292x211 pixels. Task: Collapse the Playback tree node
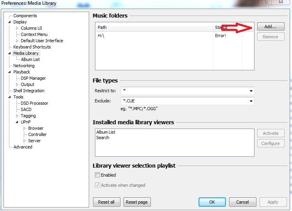(9, 72)
